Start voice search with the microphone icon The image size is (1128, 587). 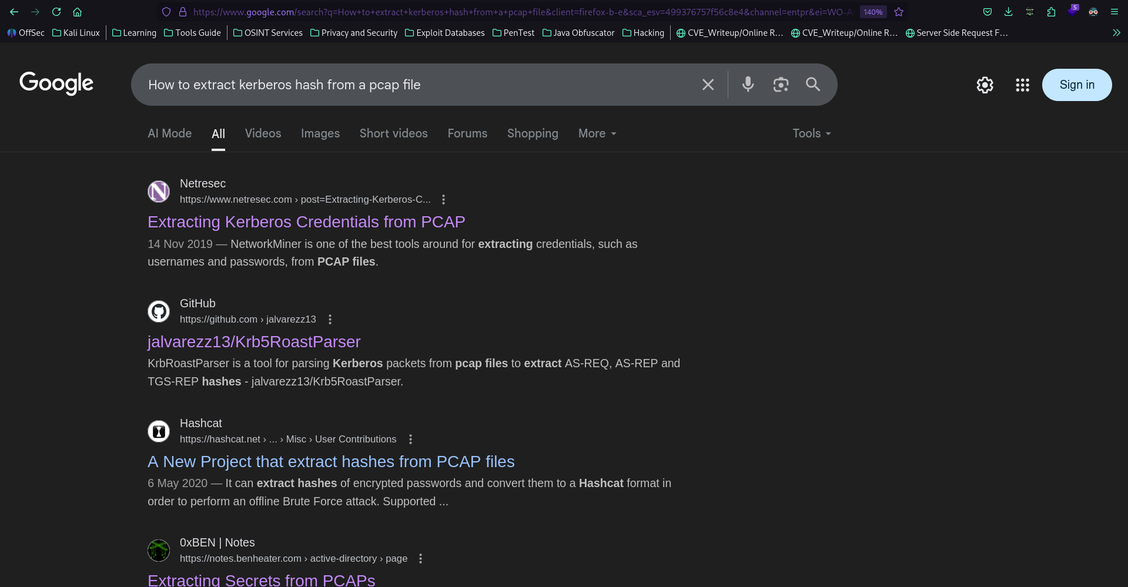click(x=748, y=85)
